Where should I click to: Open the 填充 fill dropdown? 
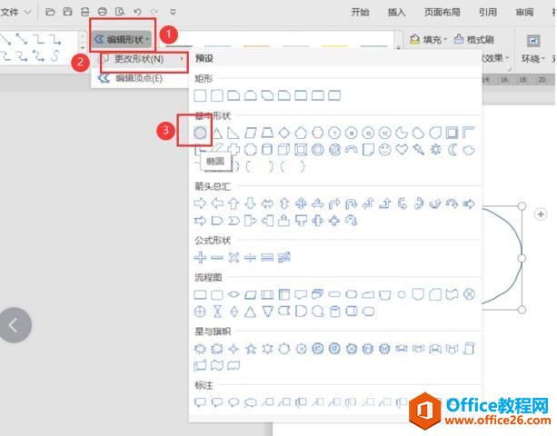(x=428, y=39)
